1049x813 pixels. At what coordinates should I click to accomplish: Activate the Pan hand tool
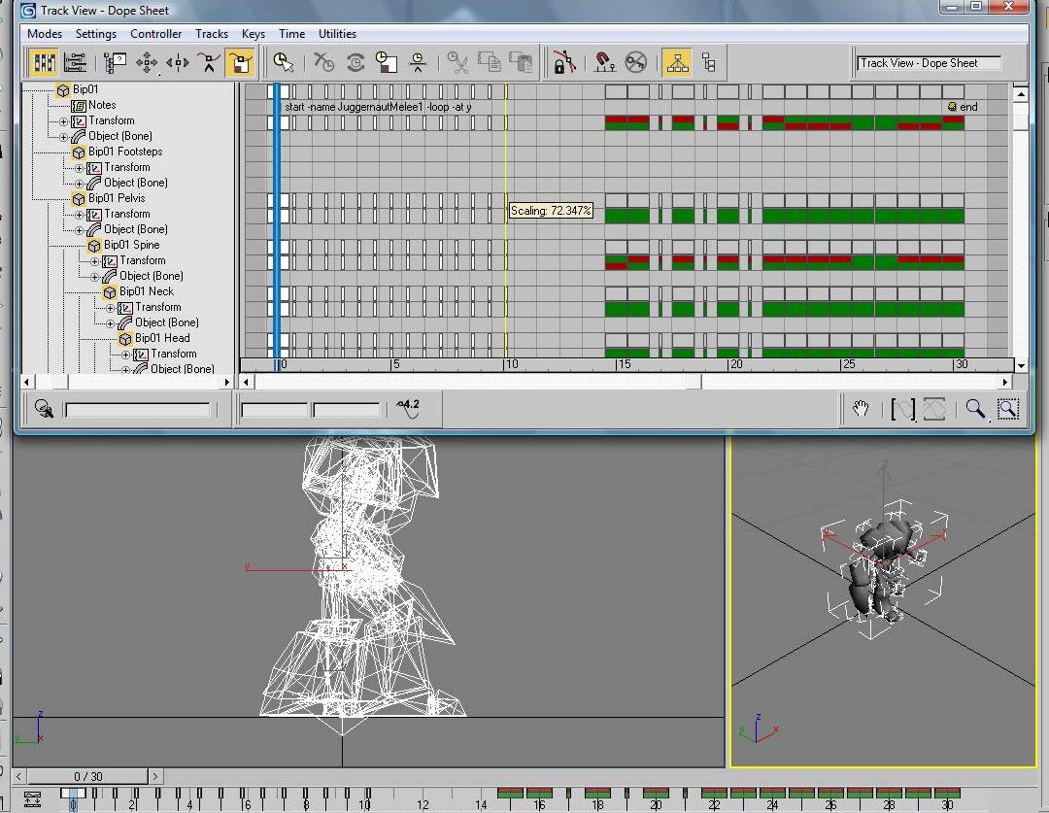(x=861, y=408)
